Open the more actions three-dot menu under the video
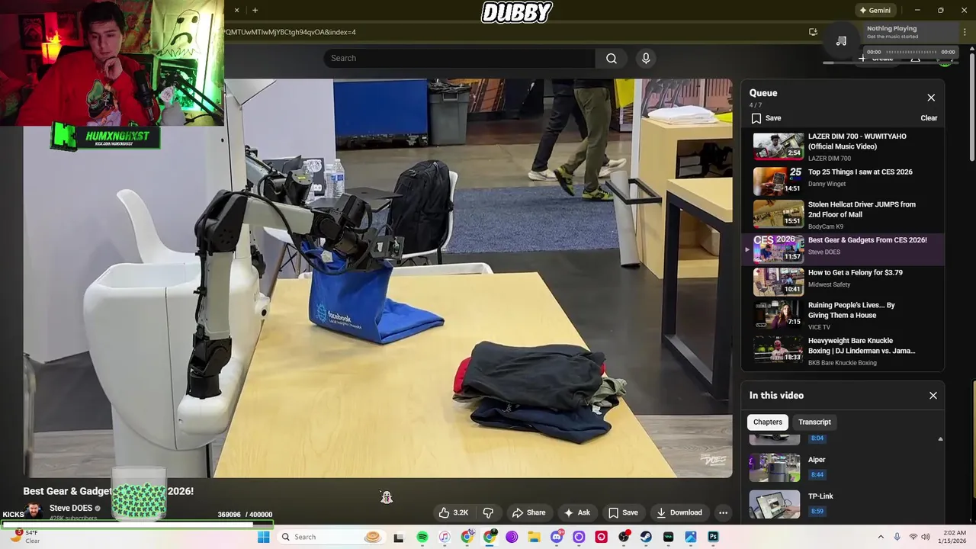This screenshot has width=976, height=549. tap(723, 512)
